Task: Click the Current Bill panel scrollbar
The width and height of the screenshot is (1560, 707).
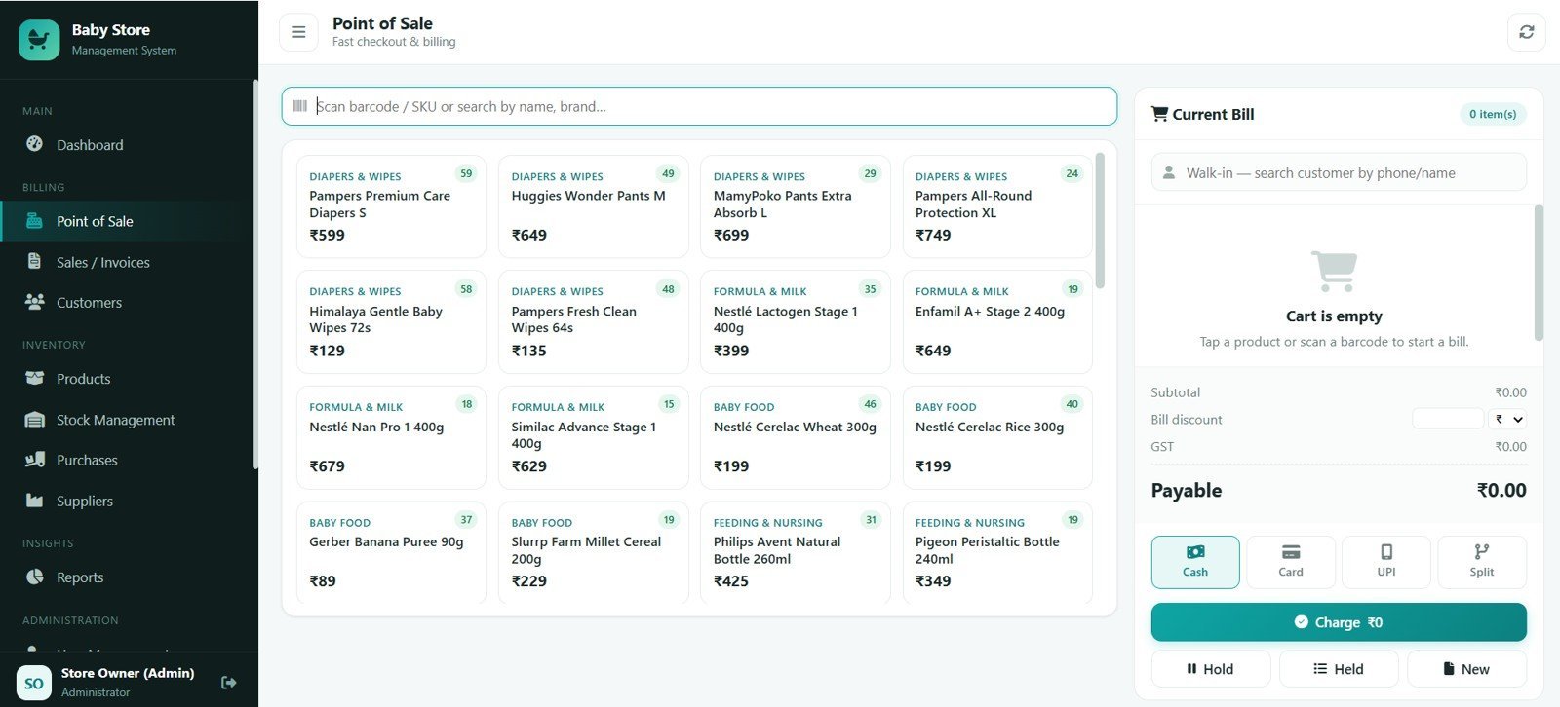Action: [1539, 273]
